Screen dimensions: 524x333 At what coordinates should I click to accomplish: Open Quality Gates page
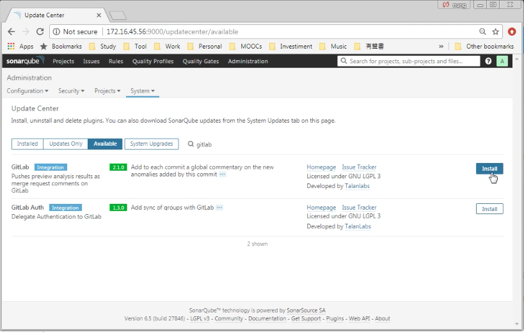coord(200,61)
